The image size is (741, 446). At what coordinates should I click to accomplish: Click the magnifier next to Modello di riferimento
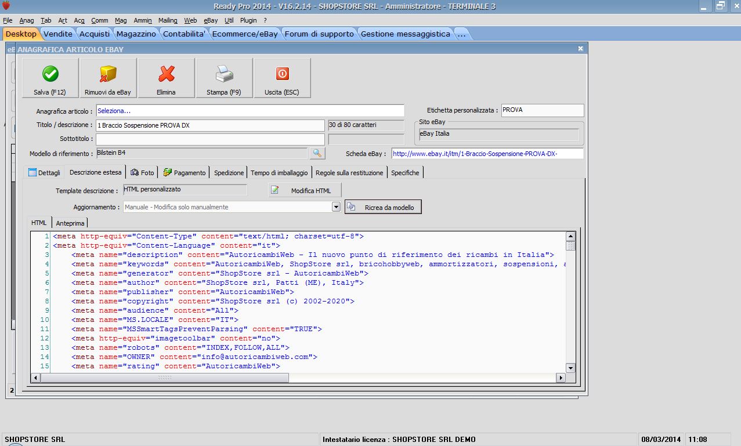click(x=317, y=153)
